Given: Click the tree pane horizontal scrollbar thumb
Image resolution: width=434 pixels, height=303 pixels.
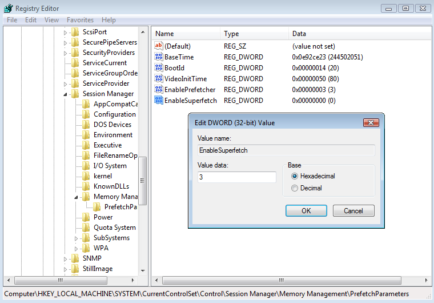Looking at the screenshot, I should [x=61, y=280].
